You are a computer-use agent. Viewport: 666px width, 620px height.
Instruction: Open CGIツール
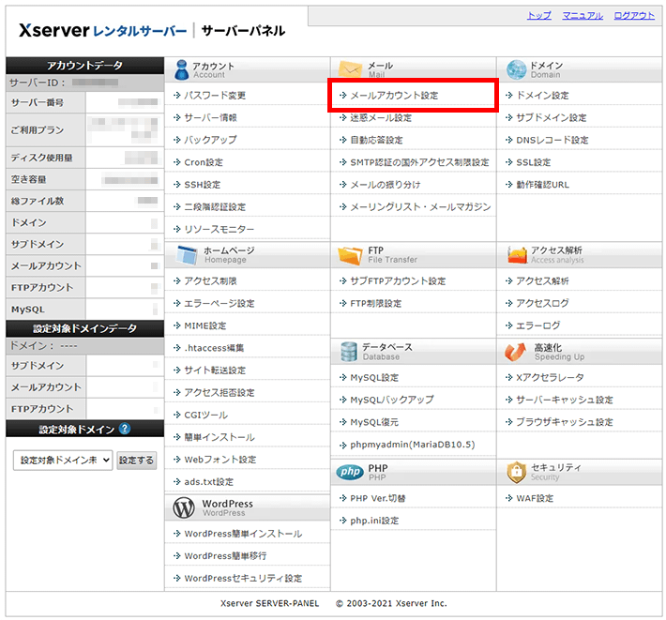[206, 415]
